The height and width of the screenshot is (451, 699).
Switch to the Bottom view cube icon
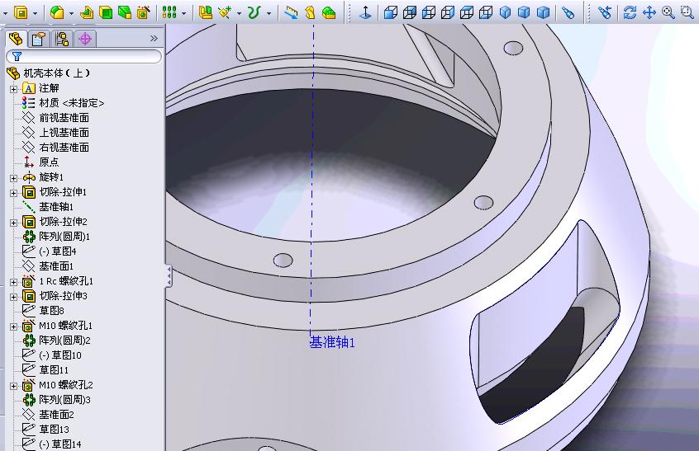pos(486,12)
